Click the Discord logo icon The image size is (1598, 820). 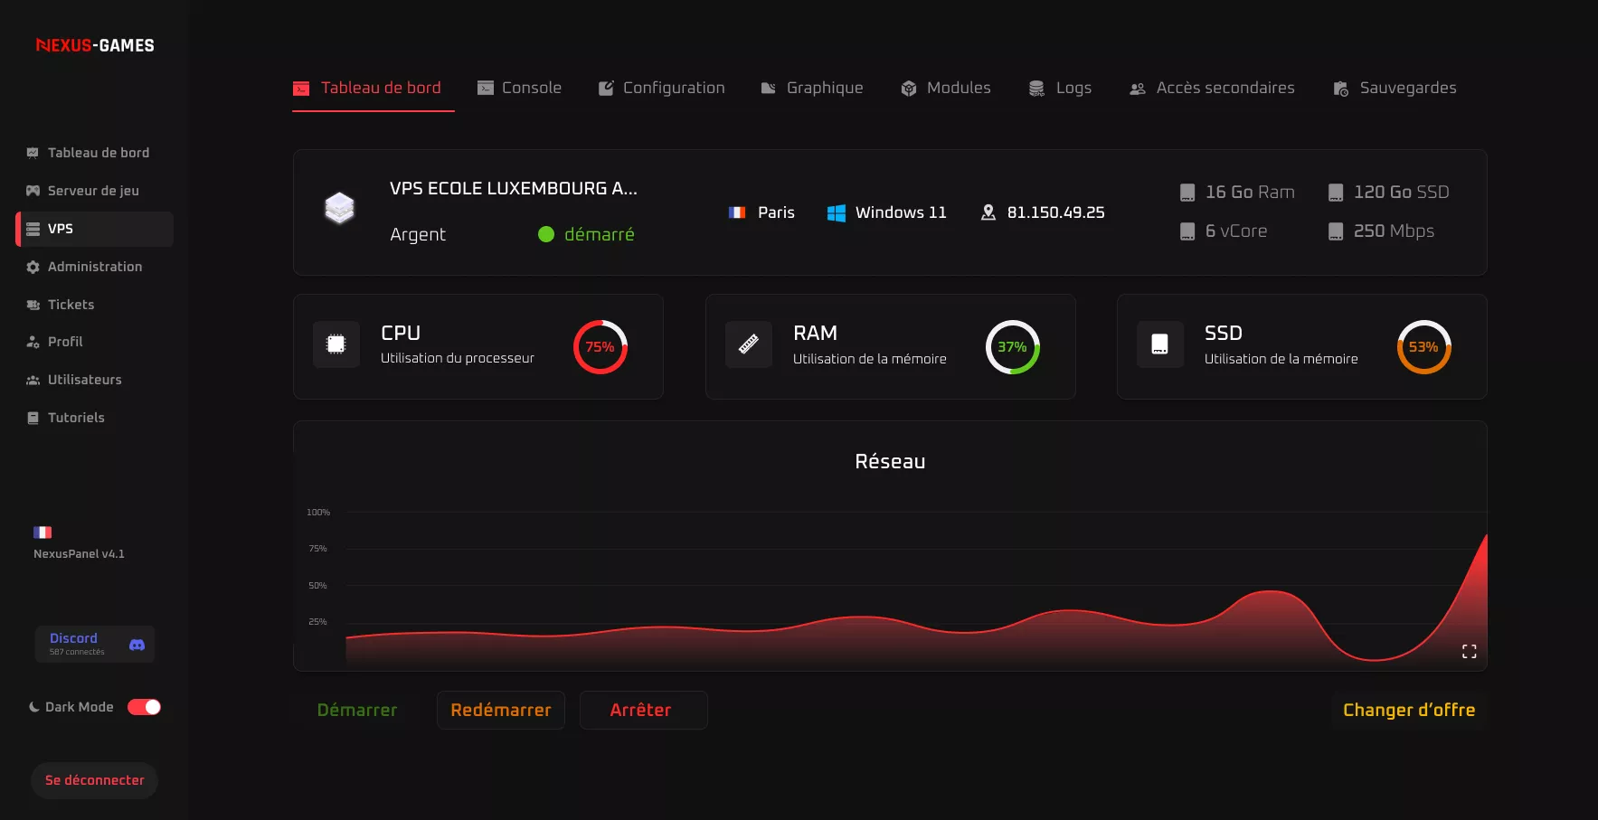click(137, 645)
